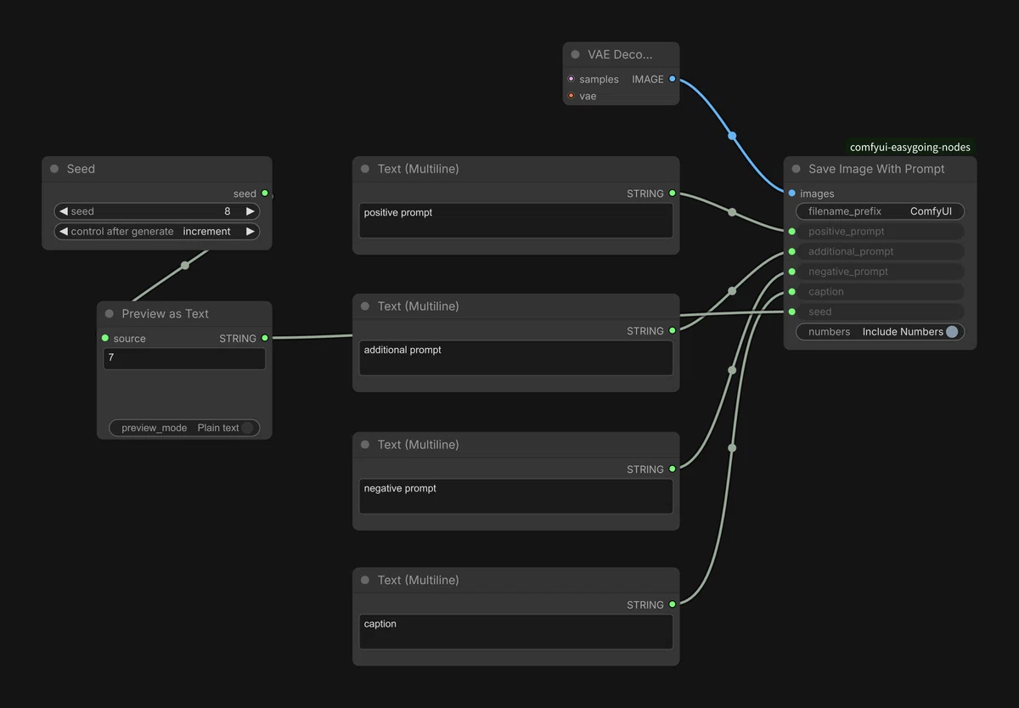Collapse the Text node containing "positive prompt"
1019x708 pixels.
pos(365,169)
